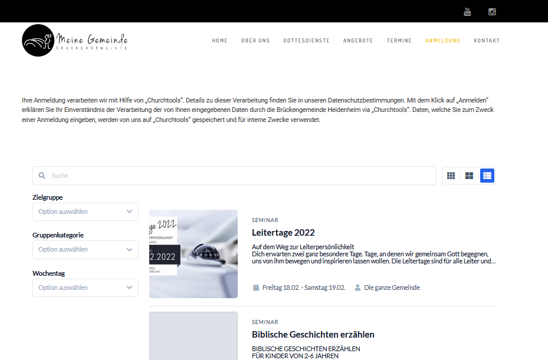Open Biblische Geschichten erzählen title

tap(313, 335)
